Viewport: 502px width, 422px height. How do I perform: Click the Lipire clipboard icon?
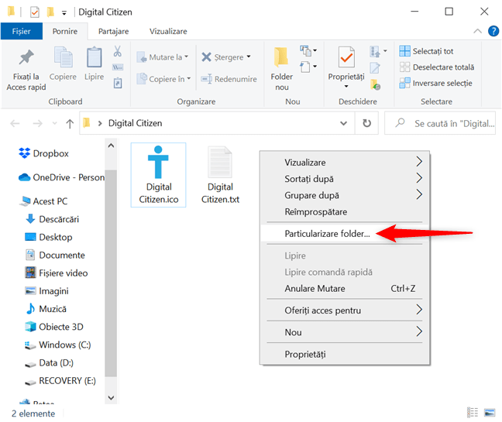coord(95,57)
